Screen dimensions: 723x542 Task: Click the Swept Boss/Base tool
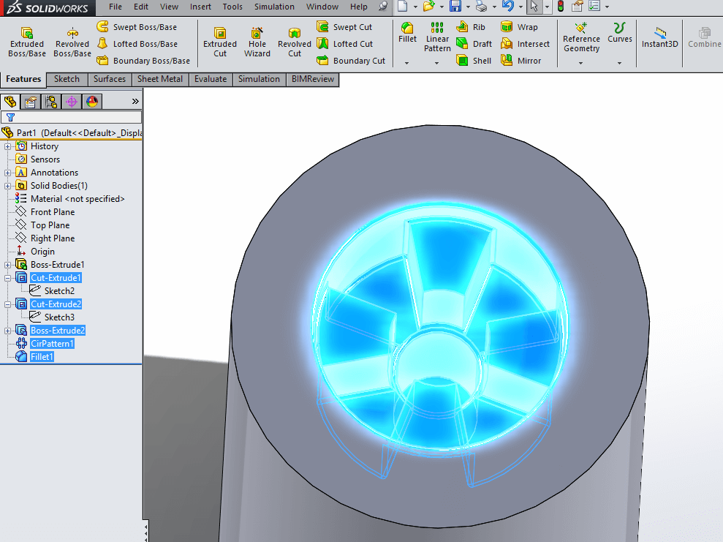[x=138, y=26]
